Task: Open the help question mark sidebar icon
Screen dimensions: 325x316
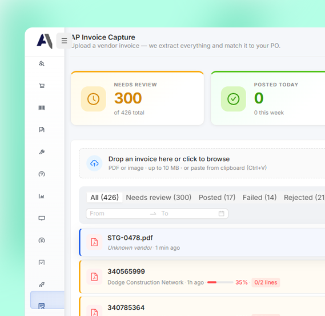Action: (x=42, y=174)
